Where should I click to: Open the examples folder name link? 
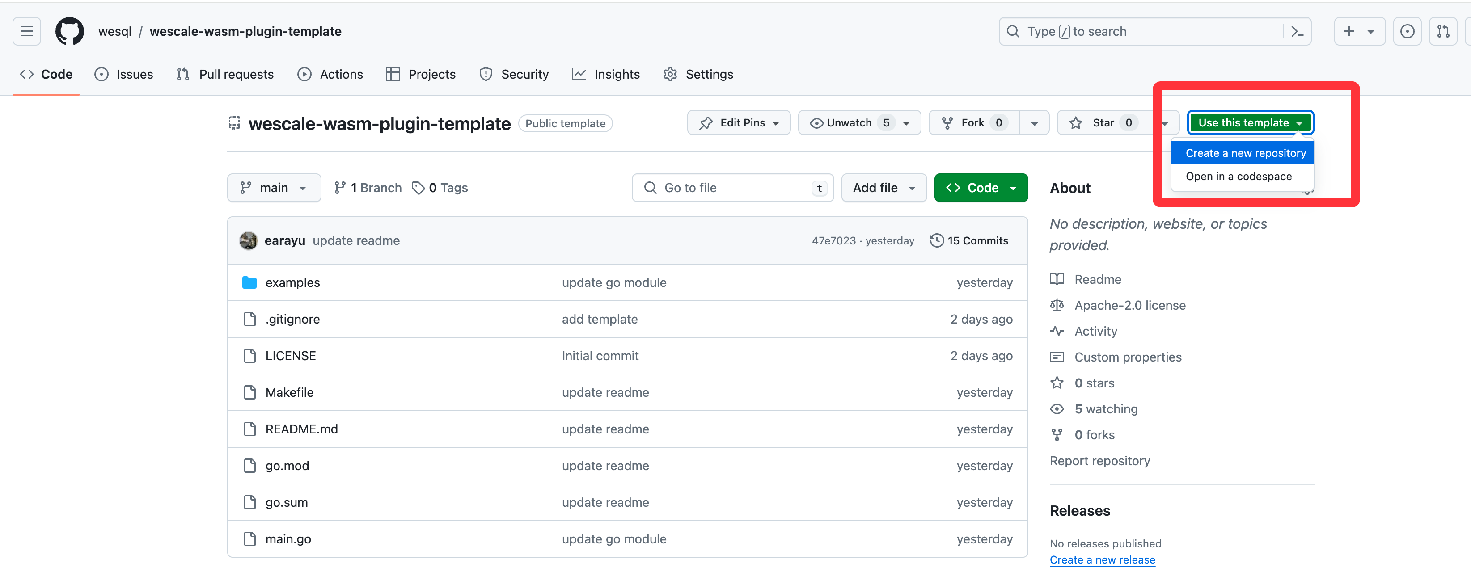click(293, 282)
